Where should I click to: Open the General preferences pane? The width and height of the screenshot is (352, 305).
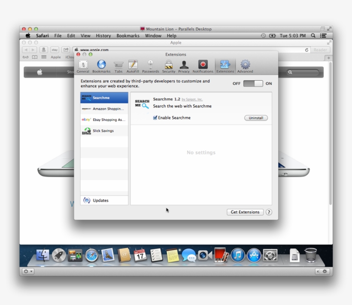(83, 66)
